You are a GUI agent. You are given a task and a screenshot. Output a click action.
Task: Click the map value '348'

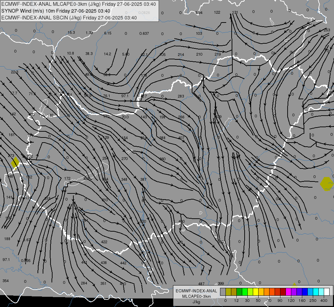tap(124, 179)
